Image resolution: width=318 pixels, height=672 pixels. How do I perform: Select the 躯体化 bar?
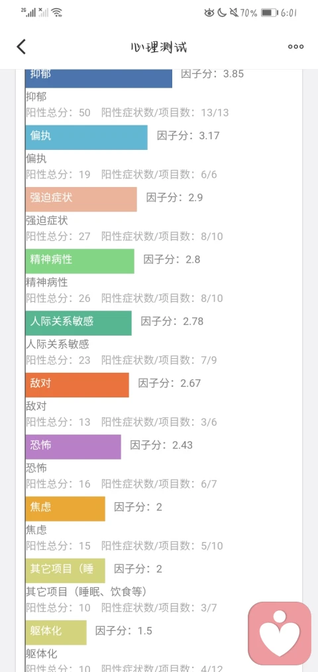pos(56,632)
